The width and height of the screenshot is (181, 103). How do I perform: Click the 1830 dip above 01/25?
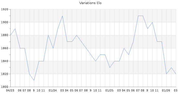[110, 67]
